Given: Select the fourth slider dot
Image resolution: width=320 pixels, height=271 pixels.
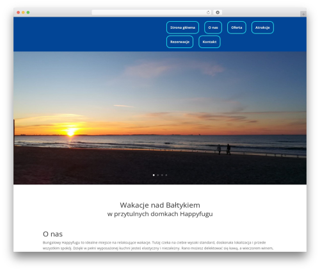Looking at the screenshot, I should (x=166, y=175).
